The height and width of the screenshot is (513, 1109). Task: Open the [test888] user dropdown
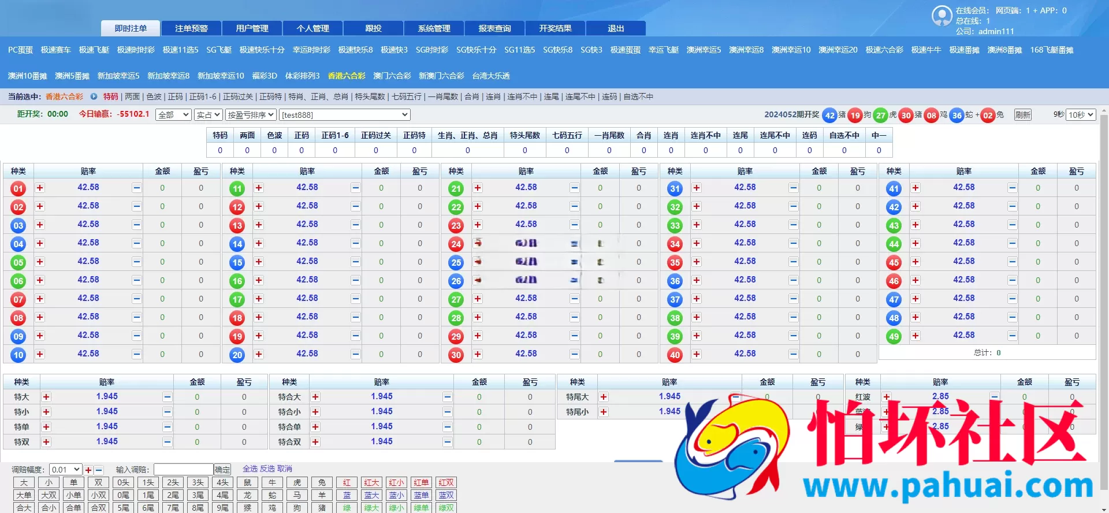pos(345,115)
